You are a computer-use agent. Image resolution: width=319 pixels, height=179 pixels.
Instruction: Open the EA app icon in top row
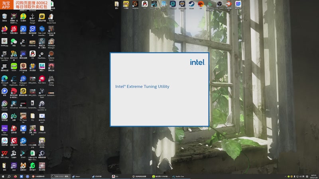click(x=201, y=5)
